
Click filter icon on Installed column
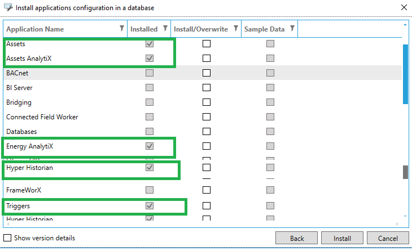coord(165,29)
